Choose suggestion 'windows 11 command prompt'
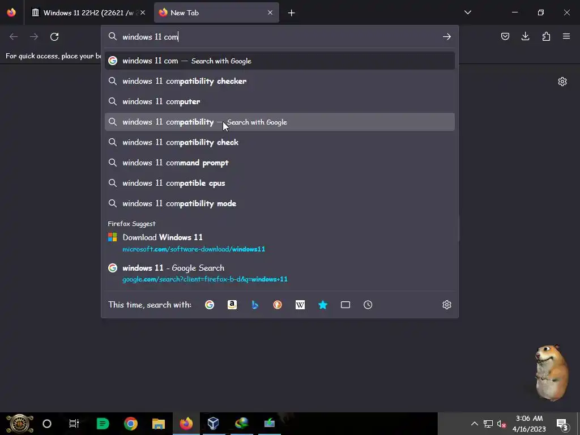 click(x=280, y=163)
